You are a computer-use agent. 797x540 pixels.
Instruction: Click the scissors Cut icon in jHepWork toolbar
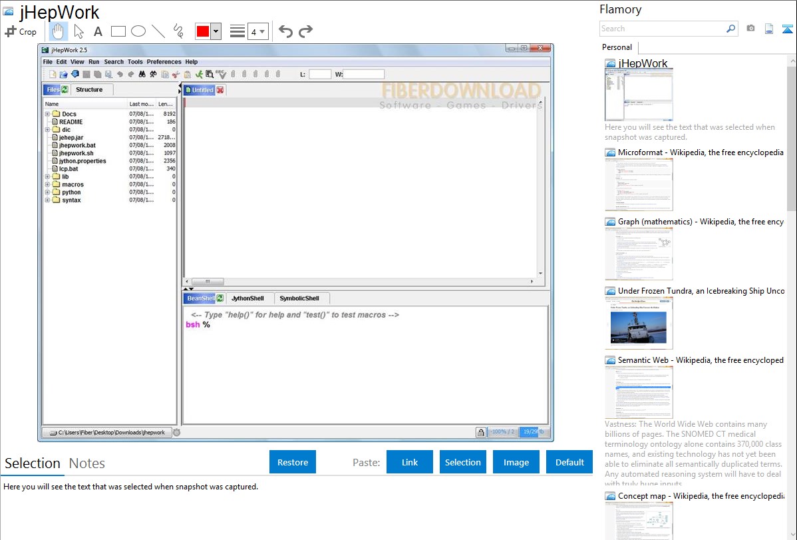pos(176,75)
